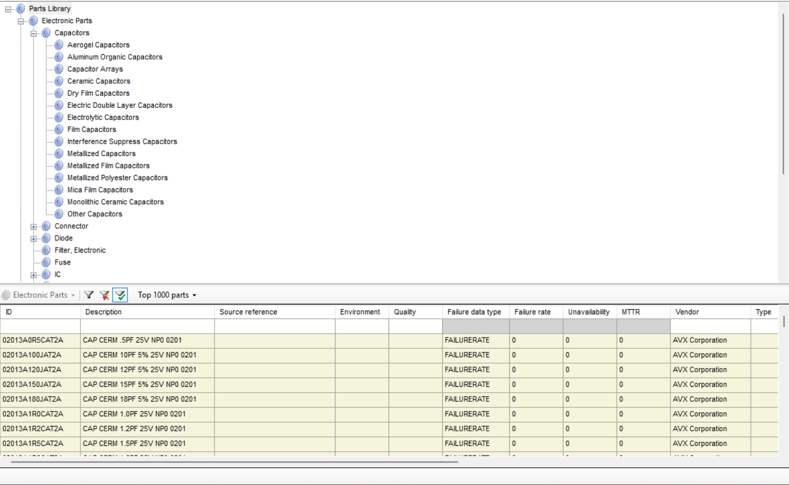Click the Ceramic Capacitors gear icon

[x=59, y=81]
